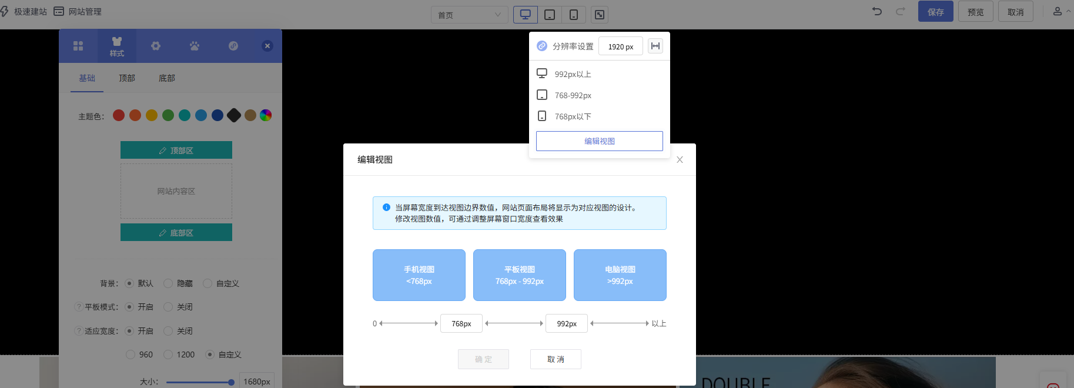Set 平板模式 to 关闭
The image size is (1074, 388).
tap(168, 307)
